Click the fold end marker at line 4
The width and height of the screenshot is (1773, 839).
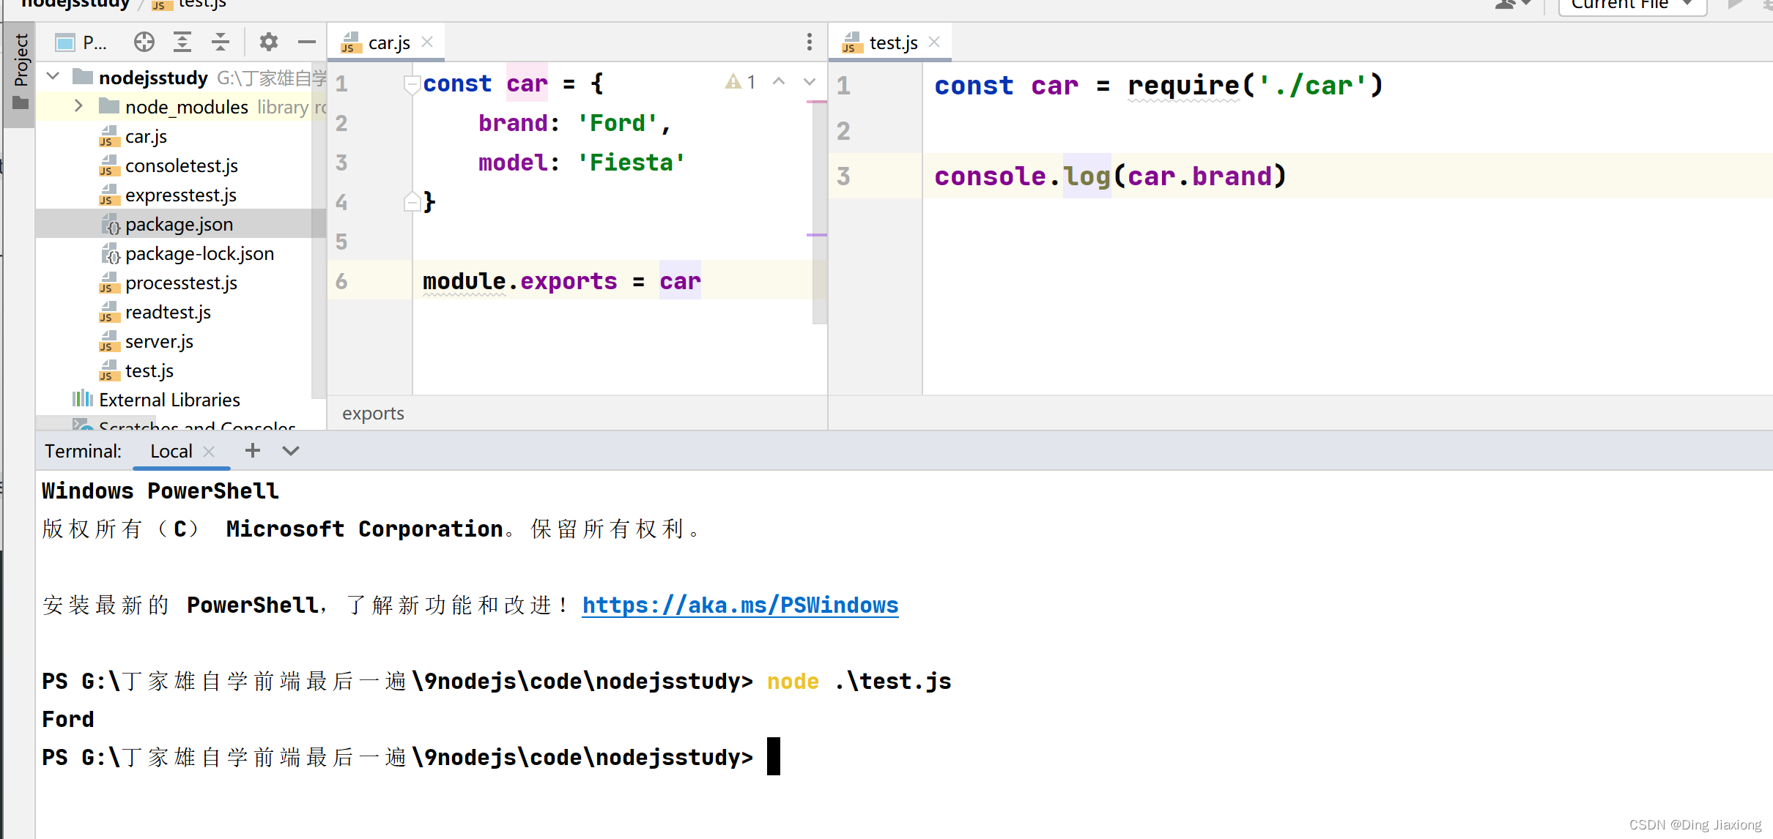[411, 202]
